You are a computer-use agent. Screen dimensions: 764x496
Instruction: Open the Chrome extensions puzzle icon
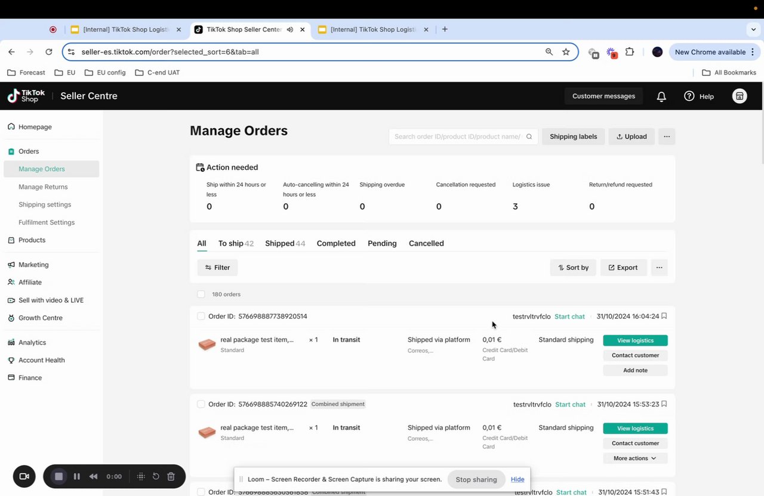click(630, 52)
